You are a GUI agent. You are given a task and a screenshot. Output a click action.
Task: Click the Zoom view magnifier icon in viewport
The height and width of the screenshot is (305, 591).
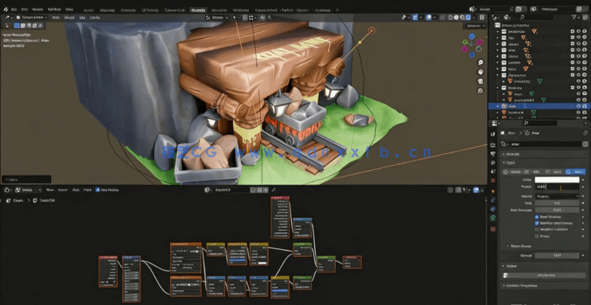coord(481,62)
